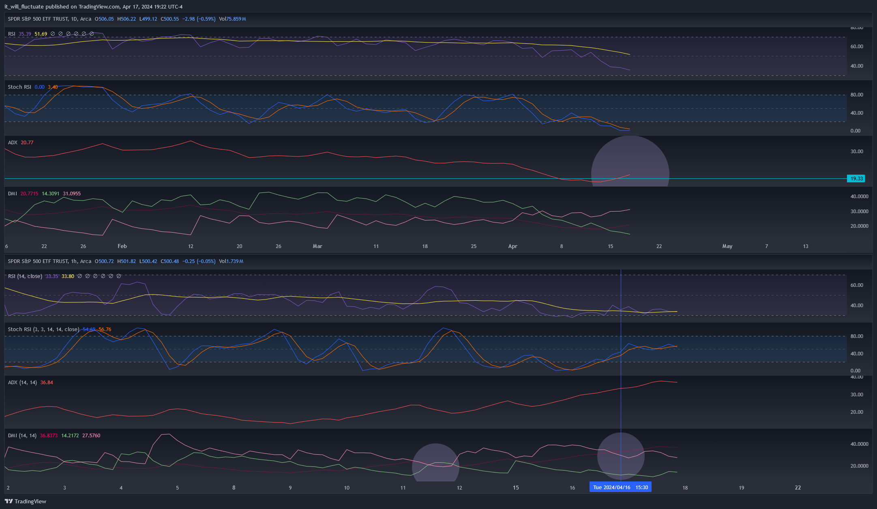The image size is (877, 509).
Task: Click the TradingView logo at bottom left
Action: [26, 501]
